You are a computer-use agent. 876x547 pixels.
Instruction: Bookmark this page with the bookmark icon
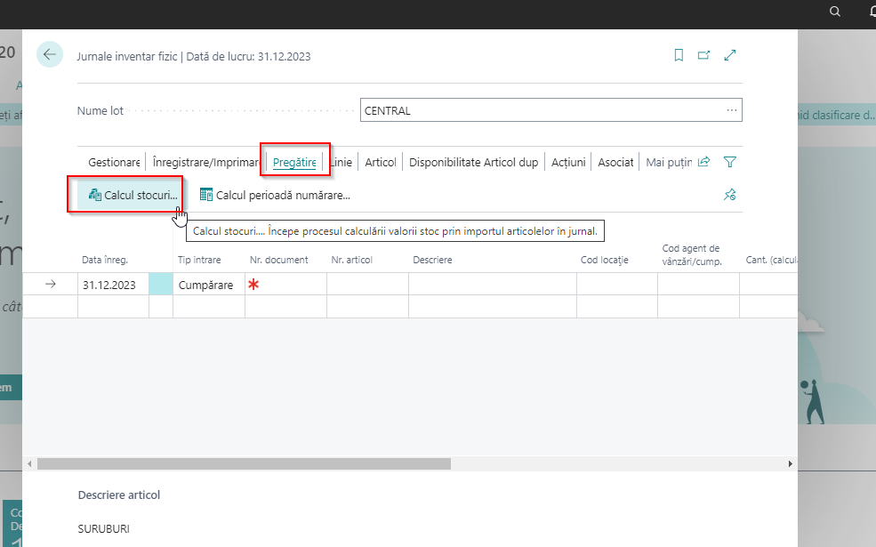click(679, 55)
